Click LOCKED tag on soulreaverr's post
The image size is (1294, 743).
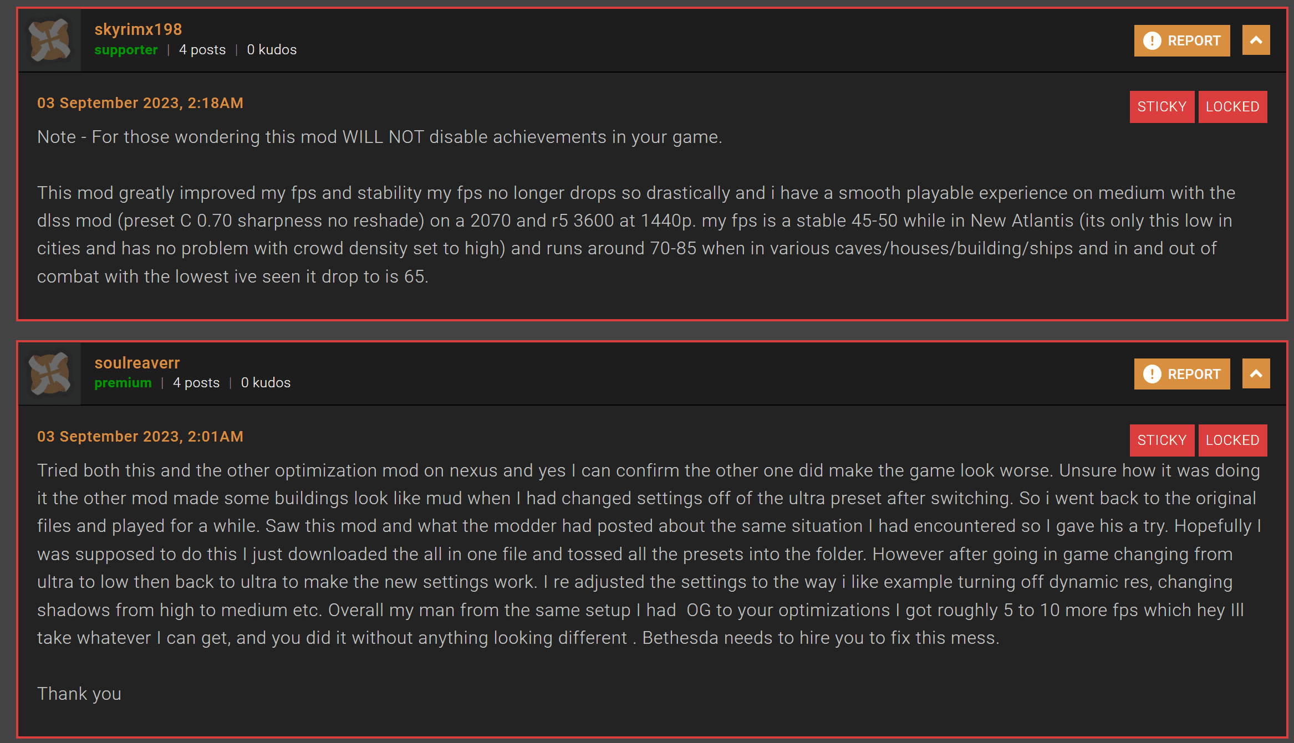(1232, 440)
